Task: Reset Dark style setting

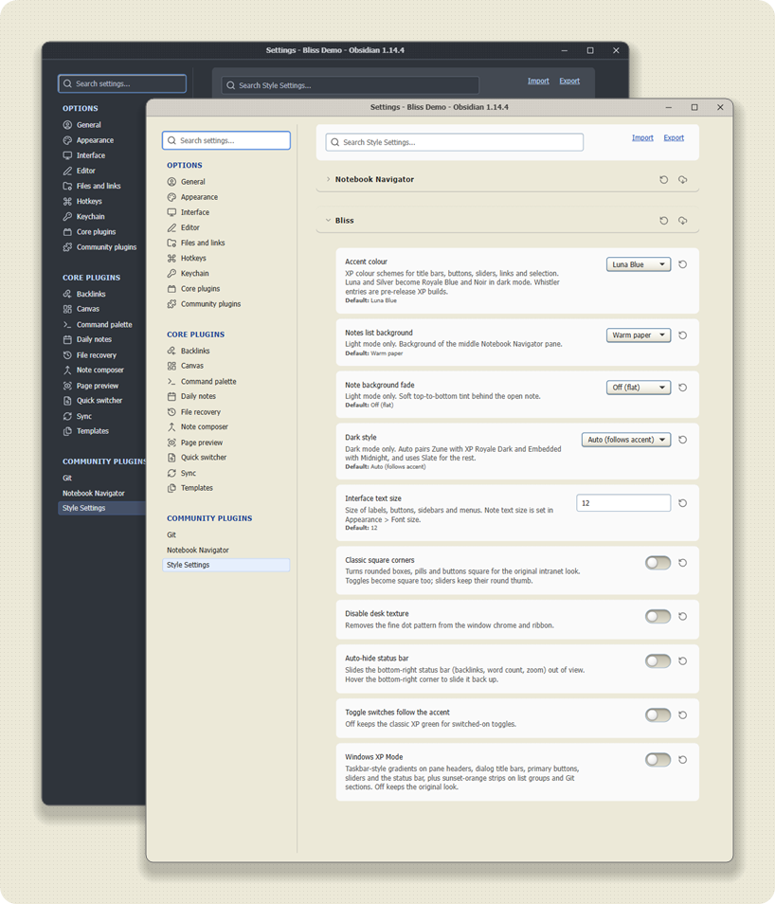Action: [x=683, y=440]
